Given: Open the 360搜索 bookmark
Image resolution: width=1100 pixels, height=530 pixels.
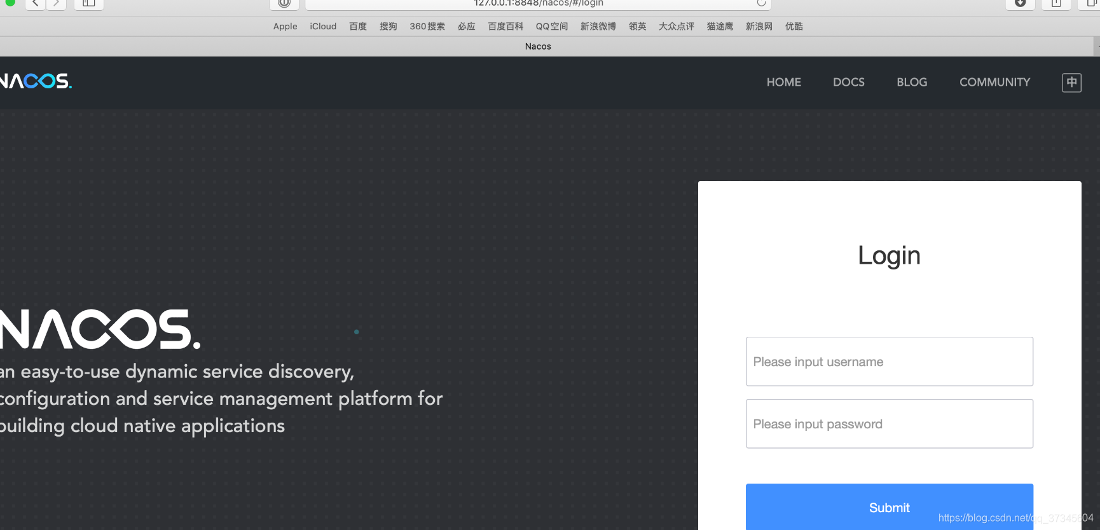Looking at the screenshot, I should 427,26.
